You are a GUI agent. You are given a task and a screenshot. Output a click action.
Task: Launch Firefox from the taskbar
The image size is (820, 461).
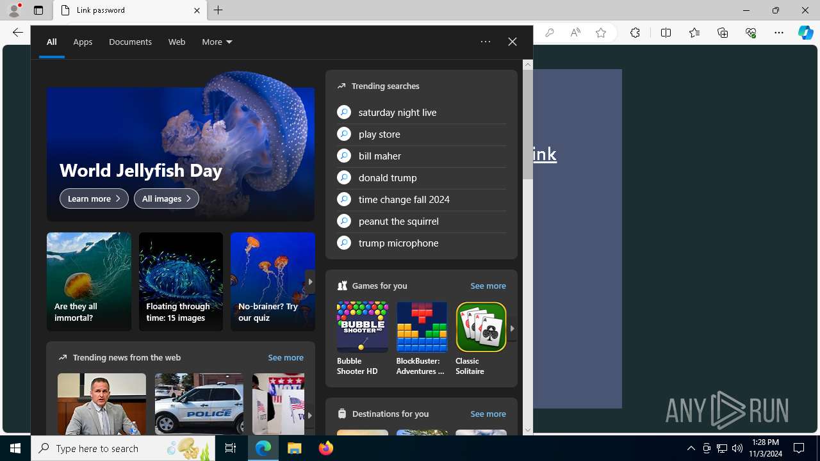coord(326,448)
